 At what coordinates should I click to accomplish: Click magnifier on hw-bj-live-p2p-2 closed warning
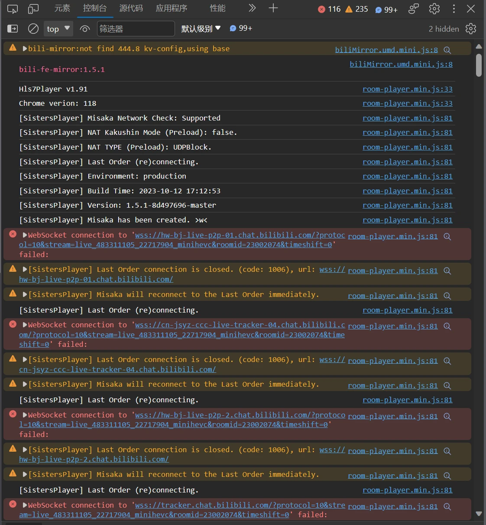pyautogui.click(x=447, y=451)
